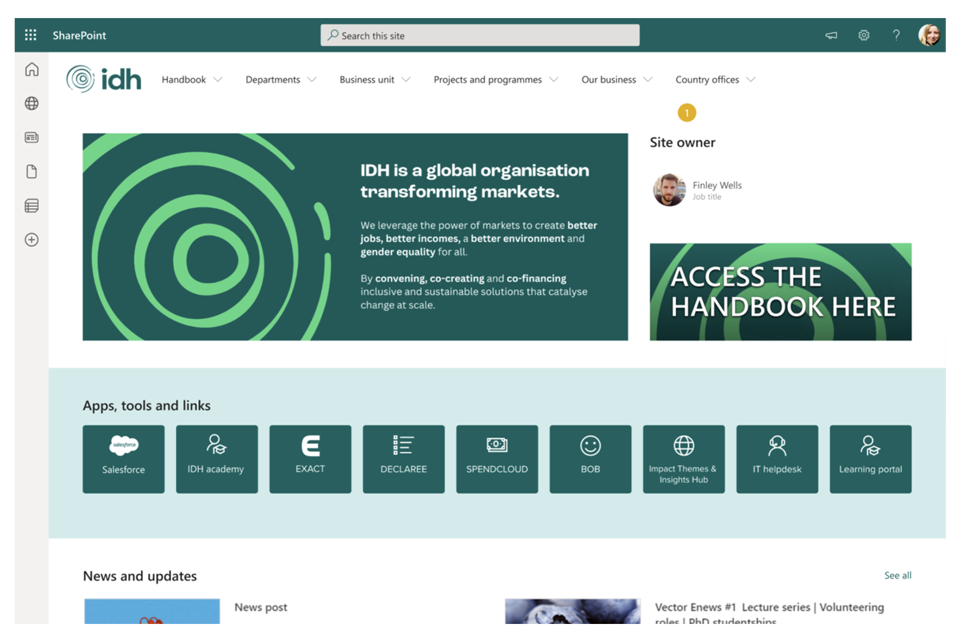The image size is (960, 642).
Task: Open the 'News post' headline
Action: pyautogui.click(x=261, y=607)
